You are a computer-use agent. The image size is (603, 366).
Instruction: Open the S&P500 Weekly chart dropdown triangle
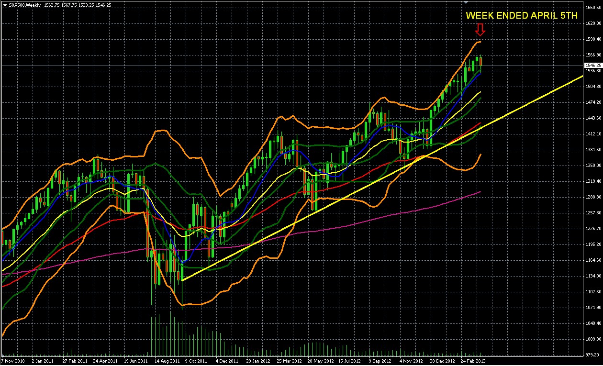pyautogui.click(x=4, y=5)
